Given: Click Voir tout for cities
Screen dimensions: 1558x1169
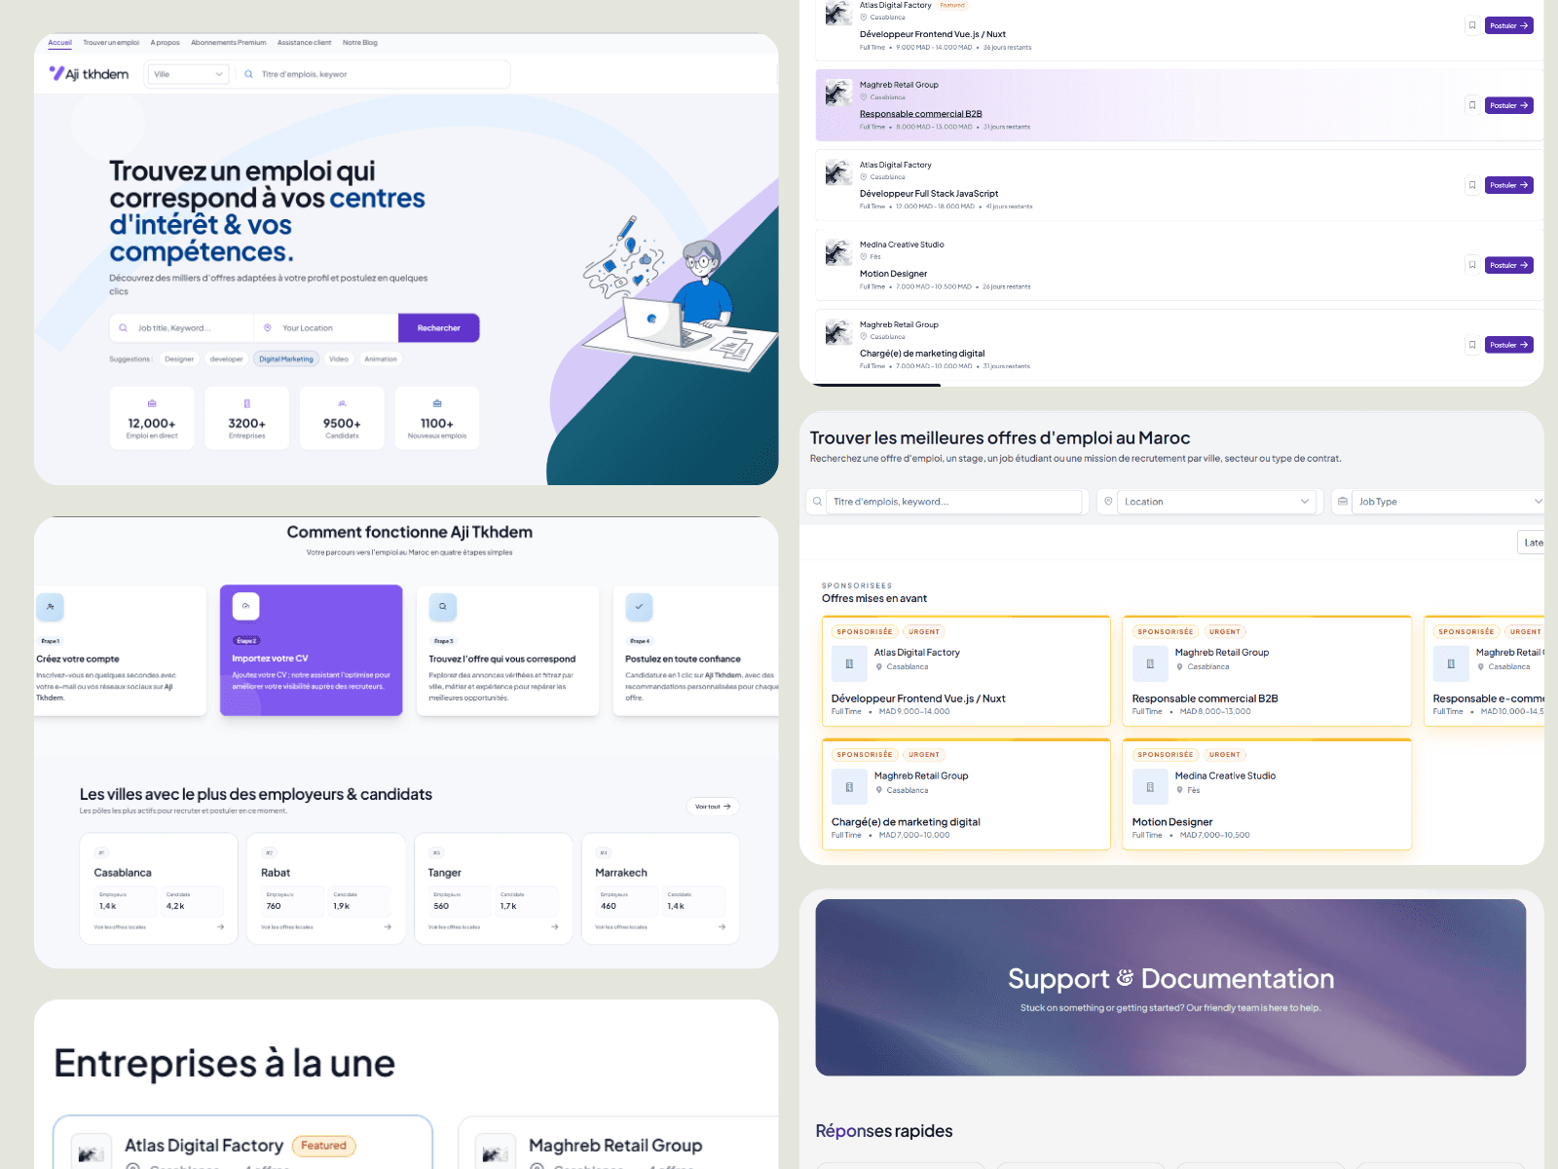Looking at the screenshot, I should tap(713, 807).
